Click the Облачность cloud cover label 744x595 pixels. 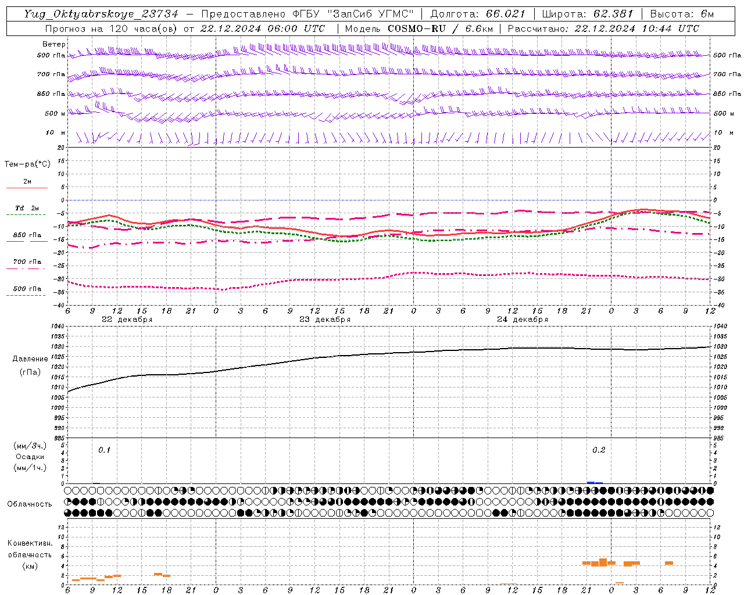[30, 504]
